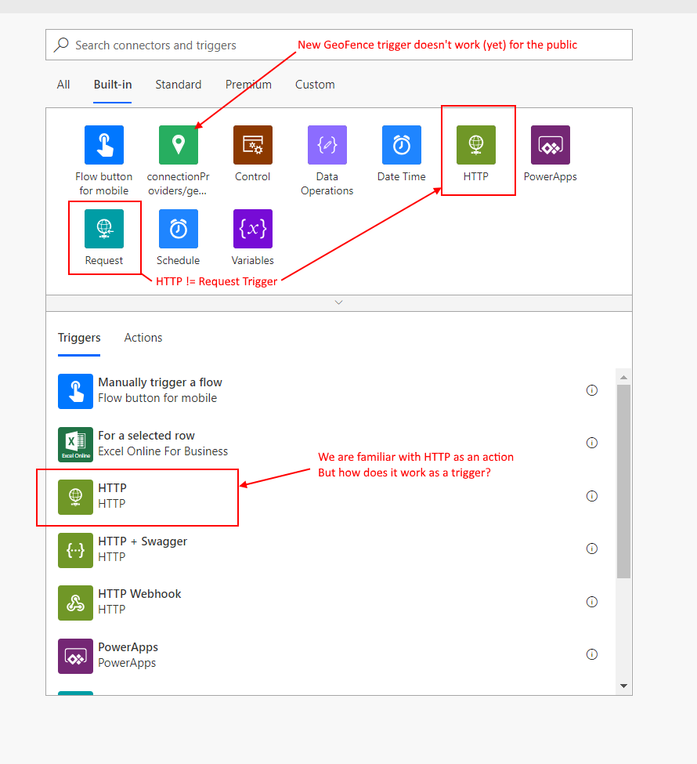697x764 pixels.
Task: View info for For a selected row trigger
Action: click(592, 443)
